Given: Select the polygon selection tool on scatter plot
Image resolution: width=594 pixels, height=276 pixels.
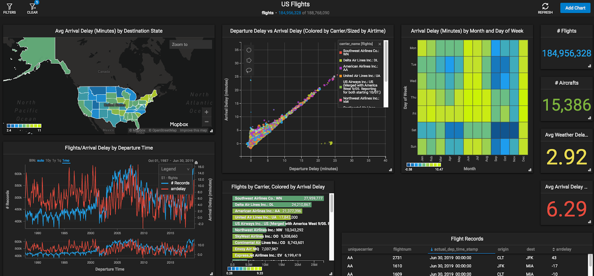Looking at the screenshot, I should [x=249, y=60].
